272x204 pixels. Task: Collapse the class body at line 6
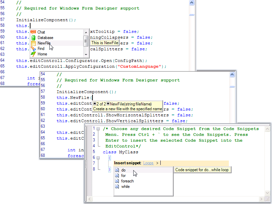tap(98, 158)
